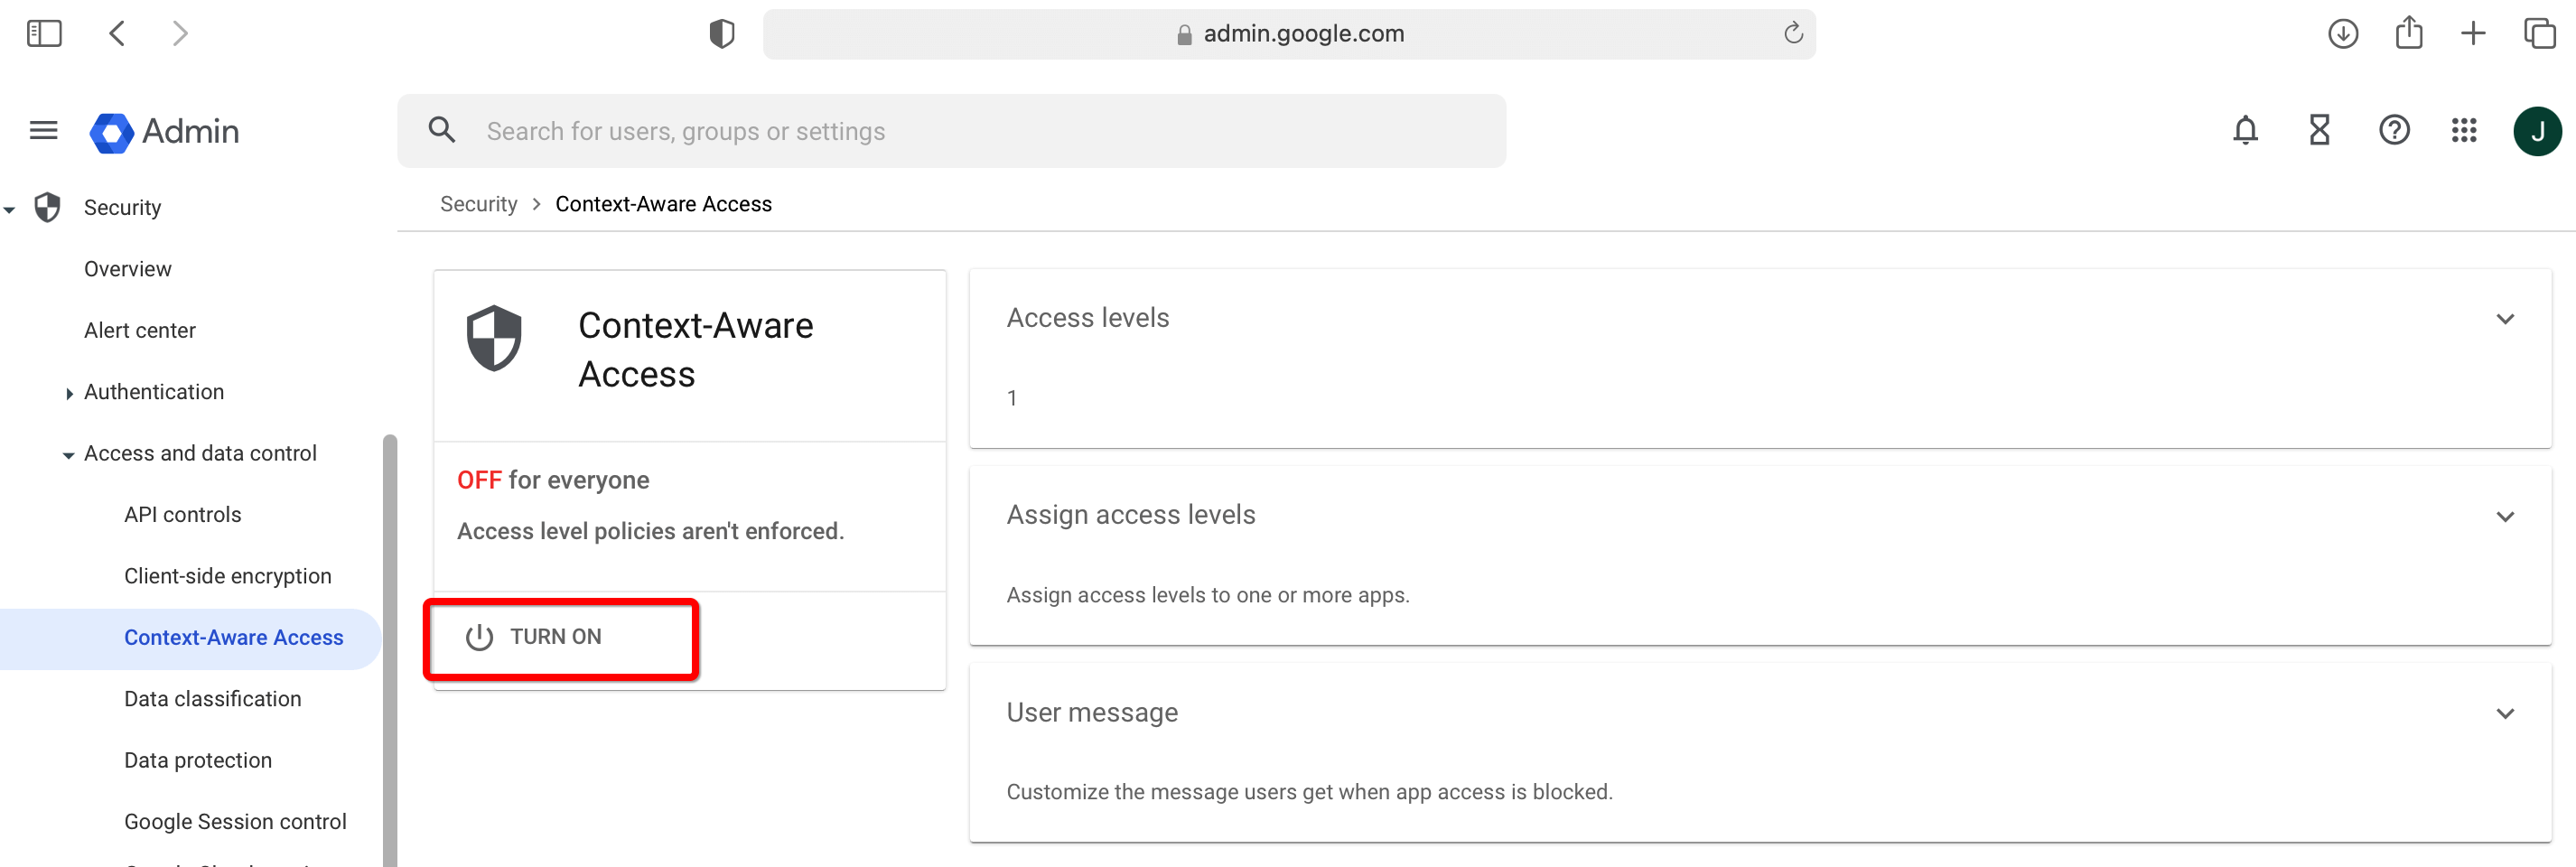Viewport: 2576px width, 867px height.
Task: Show the tab overview icon
Action: [x=2540, y=34]
